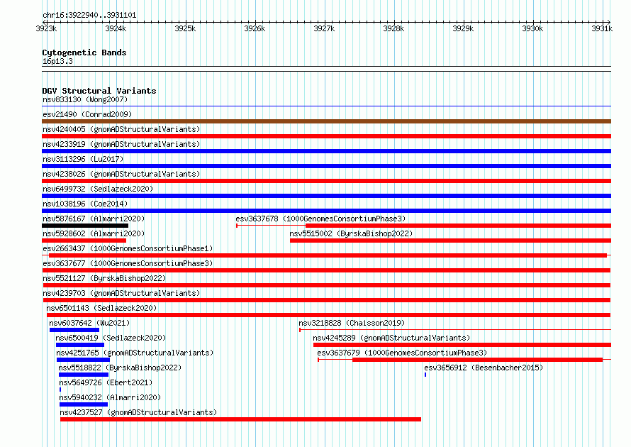The height and width of the screenshot is (447, 631).
Task: Open the nsv4245289 gnomAD variant label
Action: tap(391, 338)
